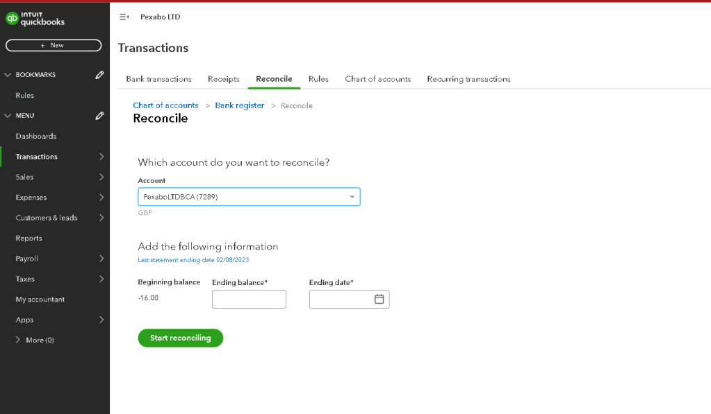This screenshot has height=414, width=711.
Task: Click the Pexabo LTD company name
Action: (160, 17)
